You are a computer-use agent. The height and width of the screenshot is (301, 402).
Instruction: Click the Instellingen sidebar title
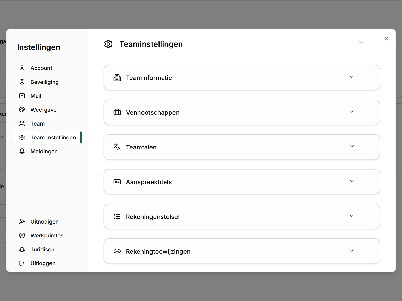pyautogui.click(x=39, y=47)
